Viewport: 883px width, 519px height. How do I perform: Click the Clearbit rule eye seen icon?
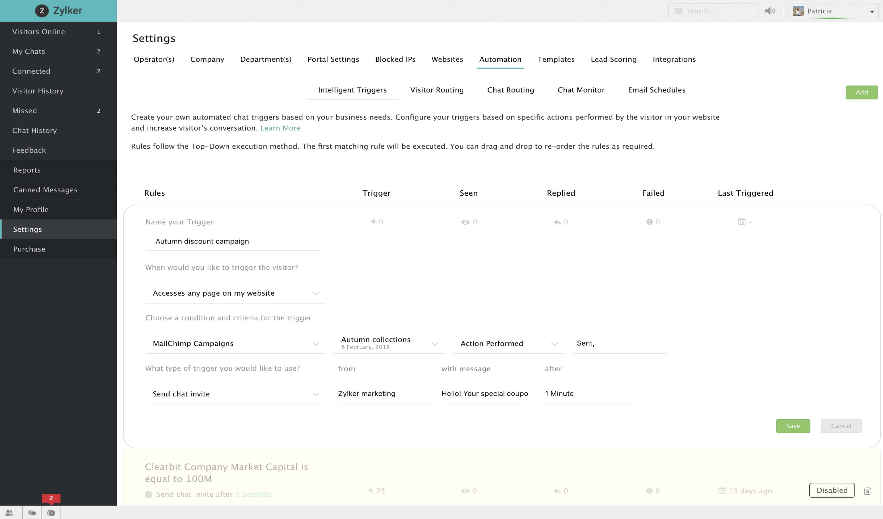click(465, 491)
